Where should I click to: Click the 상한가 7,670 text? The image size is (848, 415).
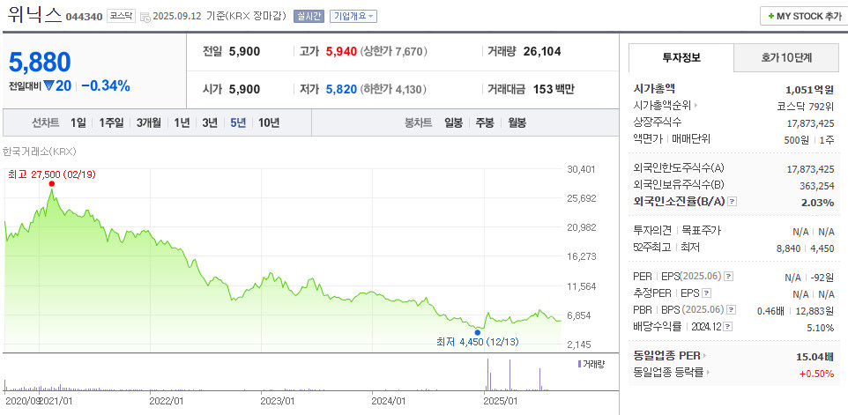click(394, 51)
